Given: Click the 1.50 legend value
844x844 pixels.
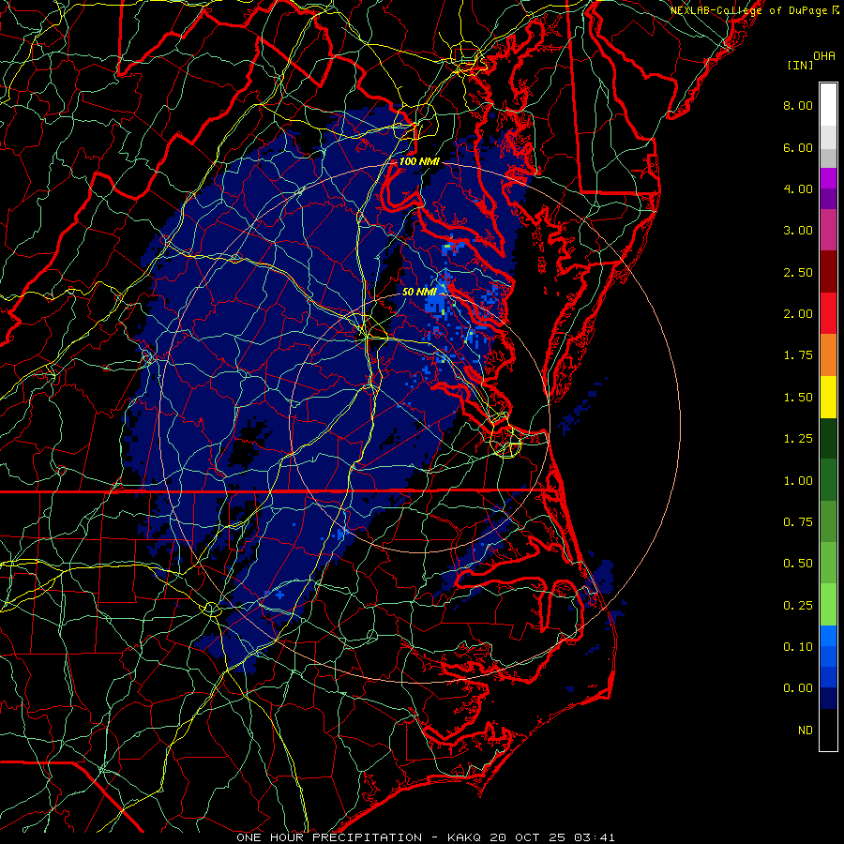Looking at the screenshot, I should click(798, 398).
